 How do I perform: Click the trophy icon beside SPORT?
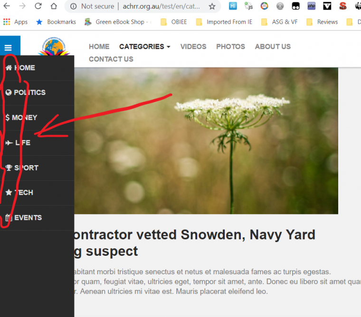9,168
